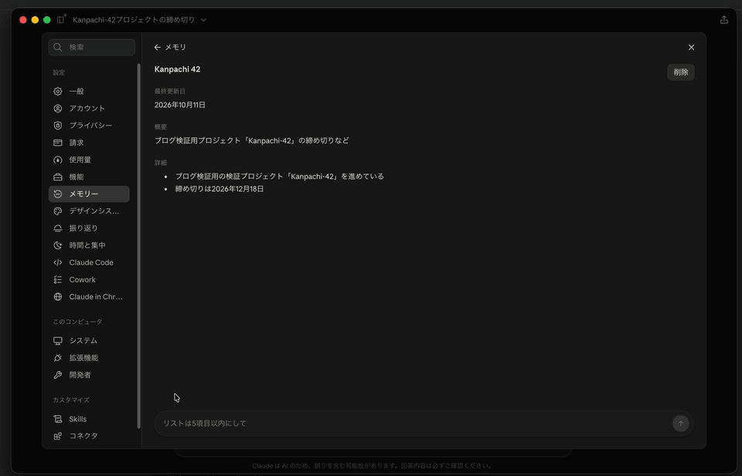Image resolution: width=742 pixels, height=476 pixels.
Task: Open the Cowork checklist icon
Action: click(x=58, y=279)
